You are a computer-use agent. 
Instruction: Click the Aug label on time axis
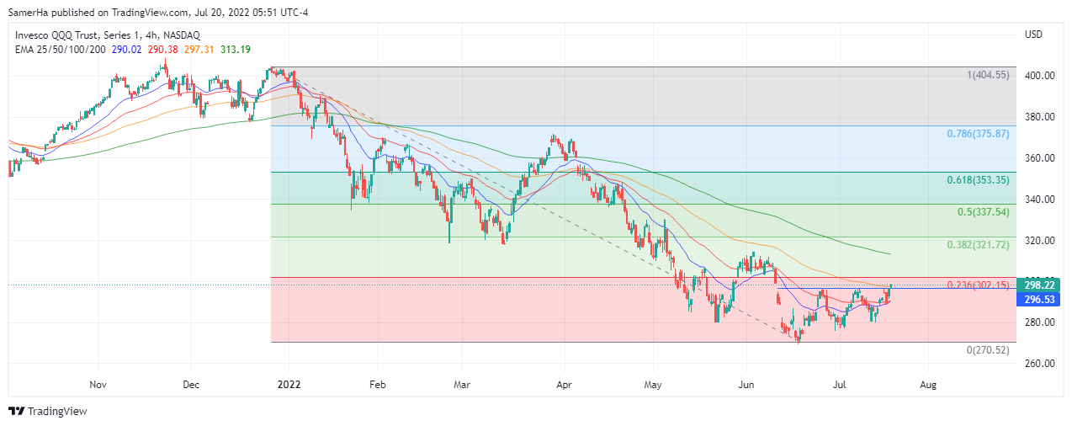click(x=928, y=384)
